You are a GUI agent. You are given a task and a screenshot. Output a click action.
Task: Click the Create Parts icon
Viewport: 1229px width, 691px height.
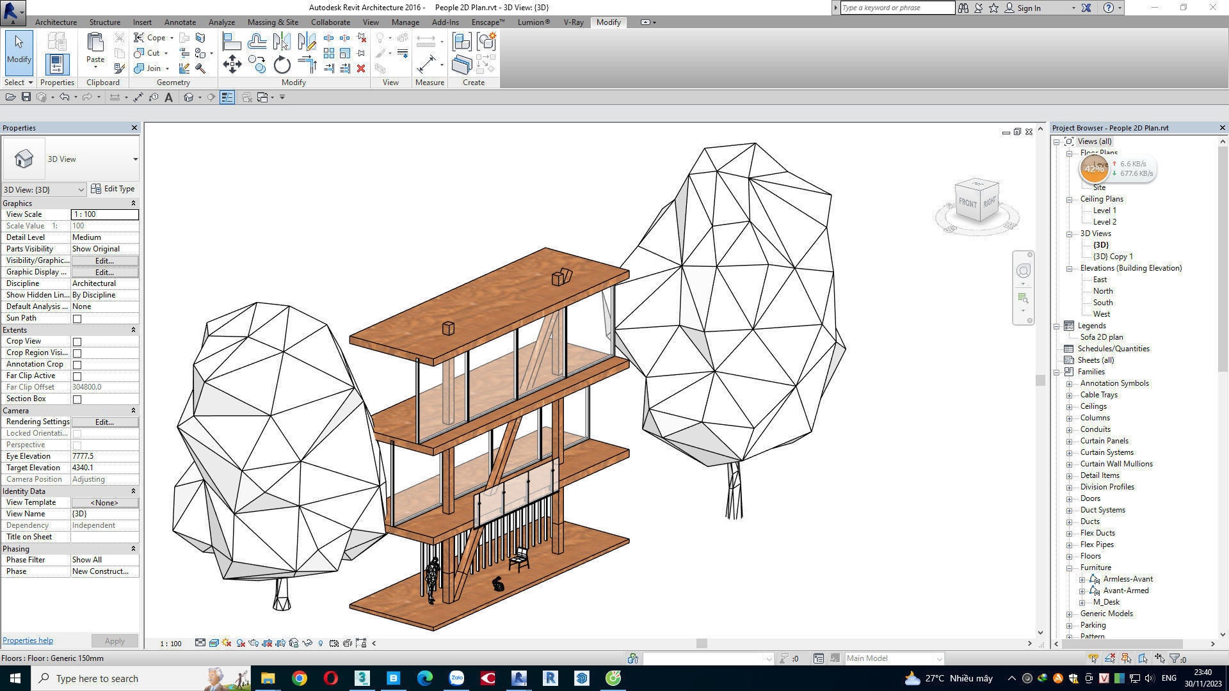point(462,65)
